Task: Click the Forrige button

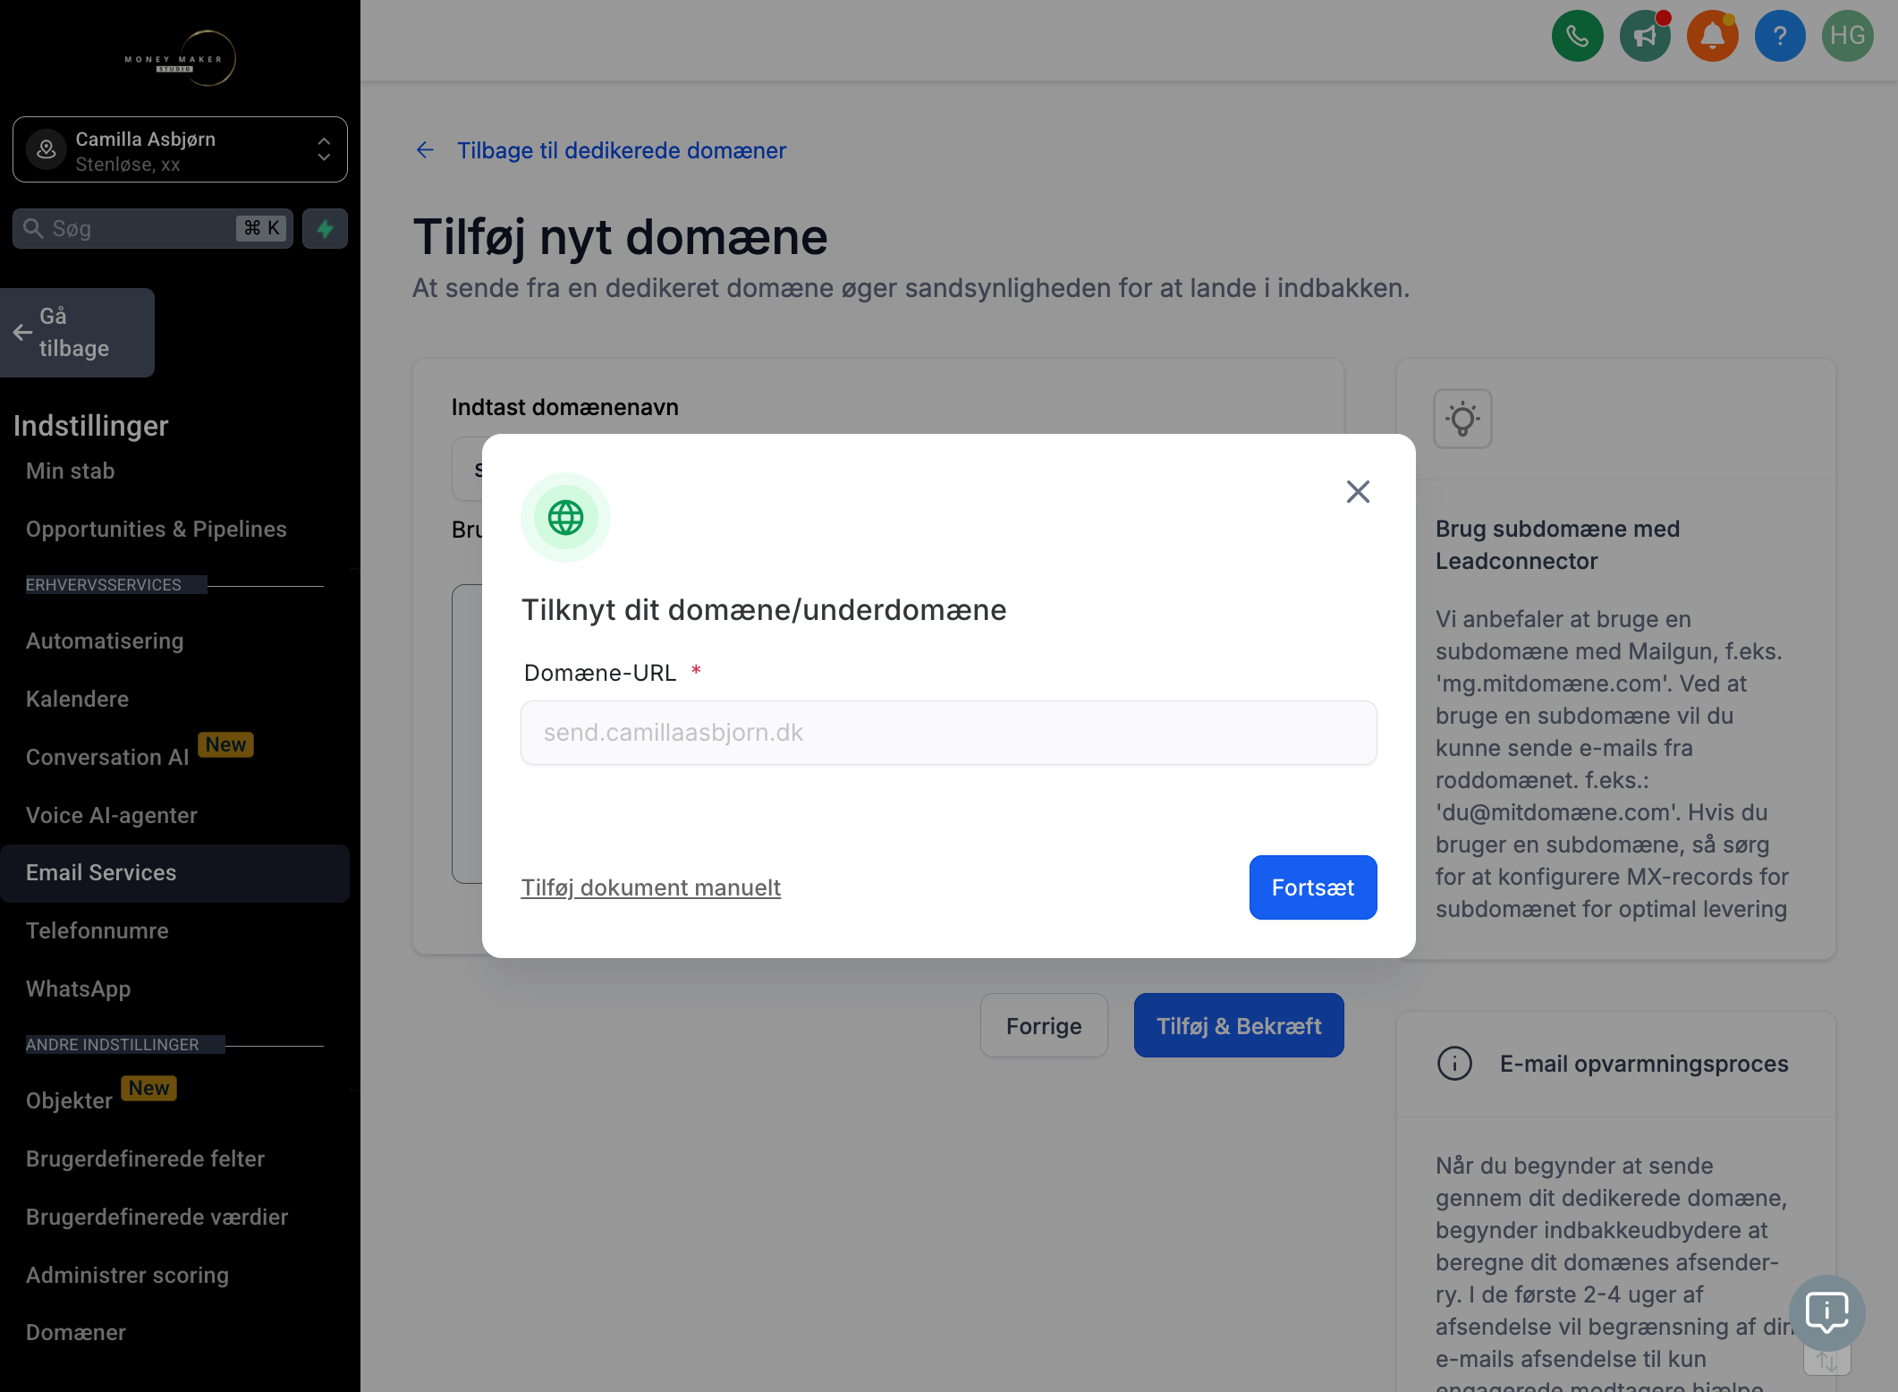Action: click(1044, 1025)
